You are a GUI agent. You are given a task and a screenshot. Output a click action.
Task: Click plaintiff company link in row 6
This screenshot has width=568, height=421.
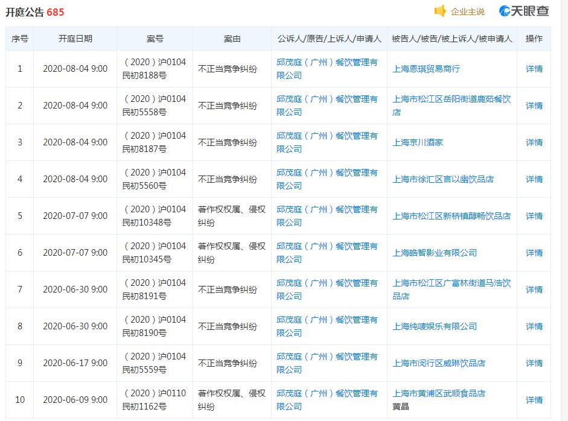(x=327, y=253)
